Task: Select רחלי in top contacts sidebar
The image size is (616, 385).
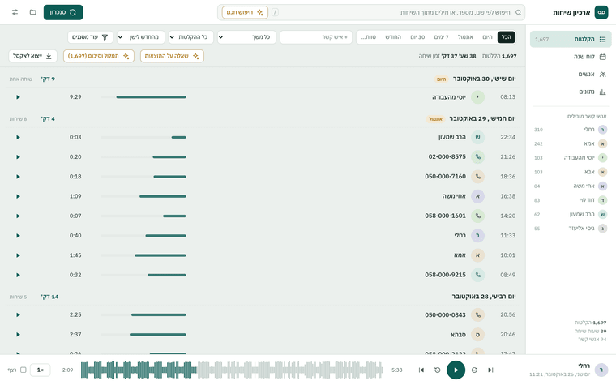Action: pyautogui.click(x=571, y=129)
